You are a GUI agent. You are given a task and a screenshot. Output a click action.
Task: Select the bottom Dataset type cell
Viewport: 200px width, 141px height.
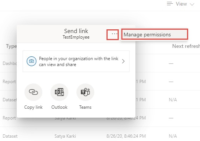click(10, 136)
